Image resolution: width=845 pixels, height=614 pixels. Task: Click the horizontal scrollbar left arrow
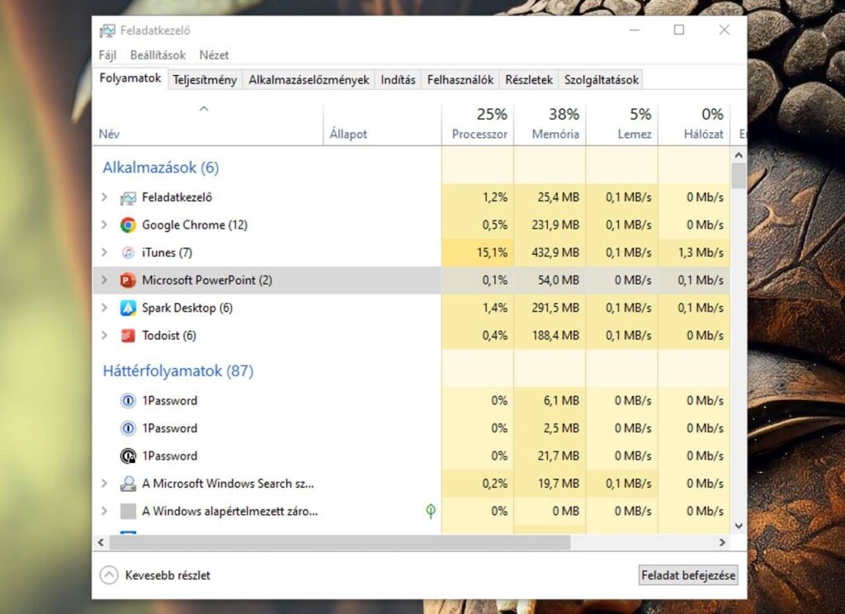(x=101, y=542)
